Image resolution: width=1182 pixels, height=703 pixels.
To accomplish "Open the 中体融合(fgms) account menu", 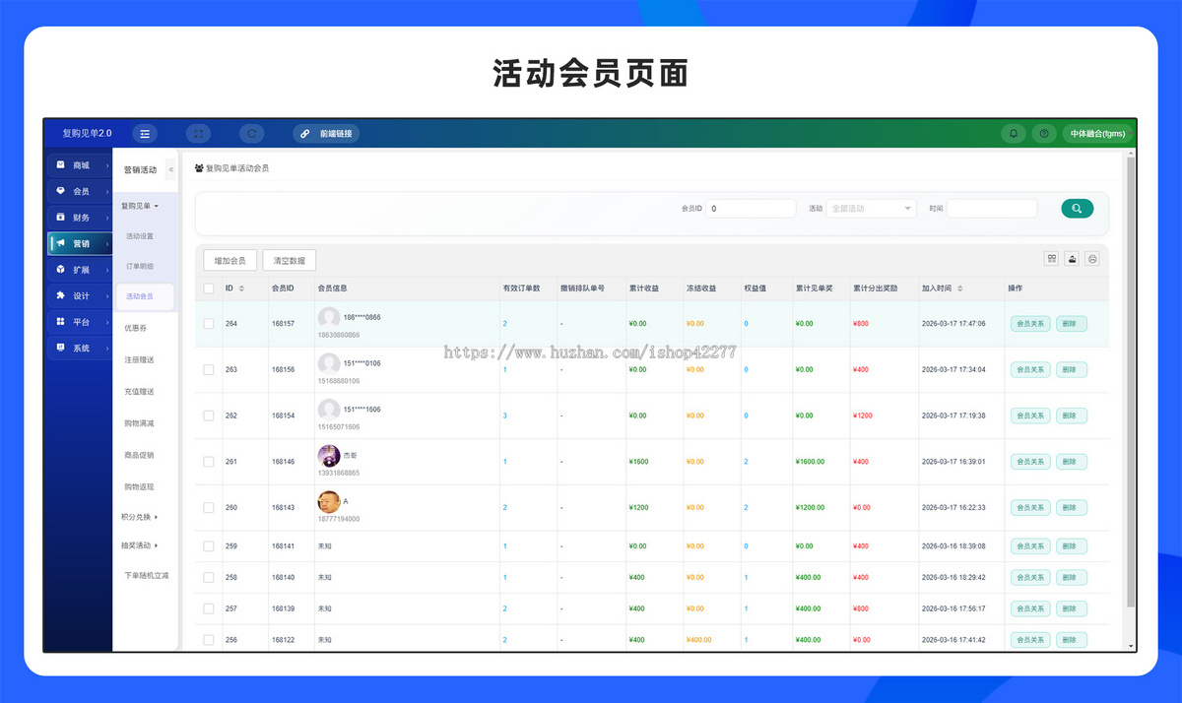I will click(x=1098, y=133).
